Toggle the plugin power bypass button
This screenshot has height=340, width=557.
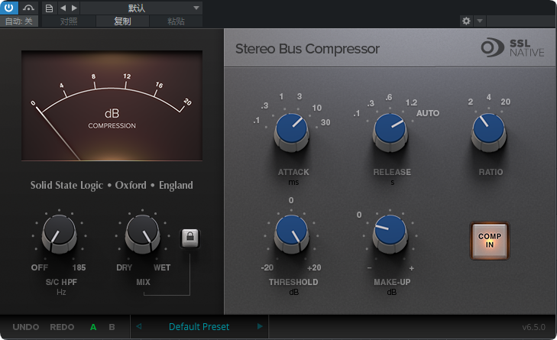(x=9, y=8)
